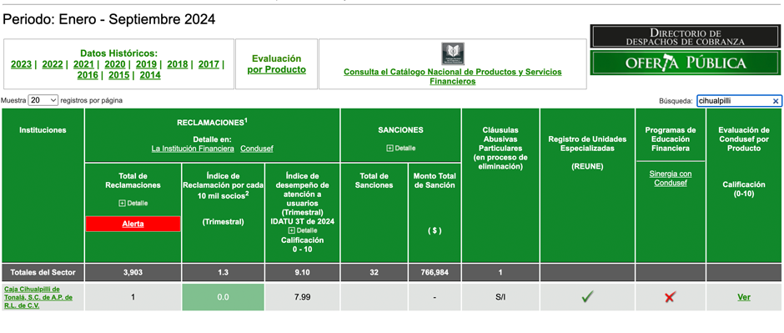Open La Institución Financiera detail link
Image resolution: width=784 pixels, height=333 pixels.
(x=193, y=149)
